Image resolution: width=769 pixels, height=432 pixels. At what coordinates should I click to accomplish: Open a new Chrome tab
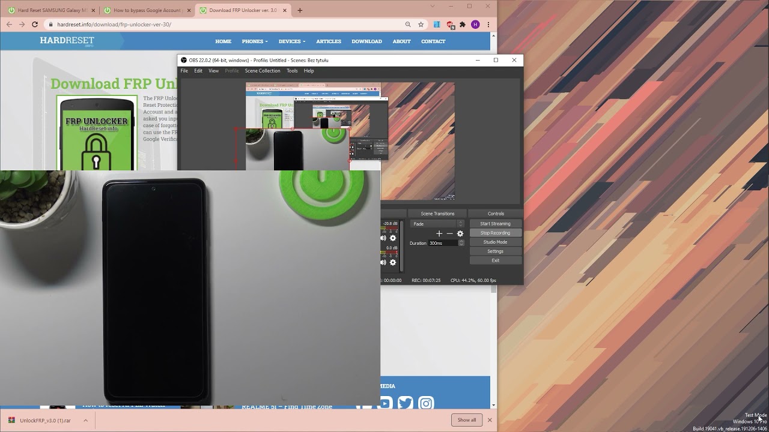click(x=300, y=10)
